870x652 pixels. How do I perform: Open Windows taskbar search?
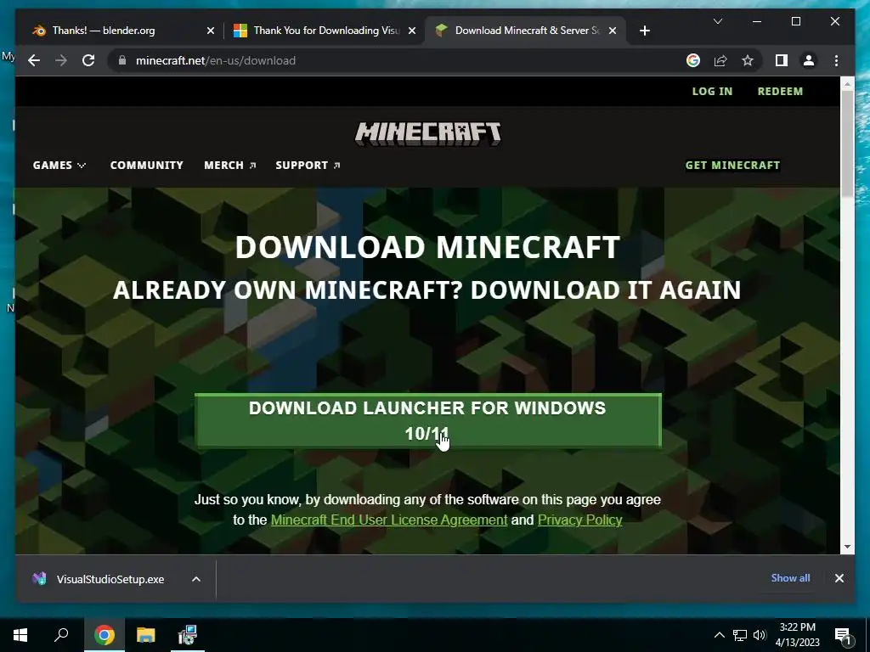61,635
